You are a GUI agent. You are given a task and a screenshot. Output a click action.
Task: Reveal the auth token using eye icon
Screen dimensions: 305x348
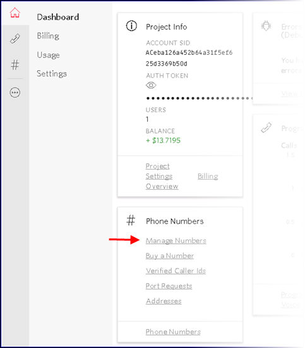point(151,85)
